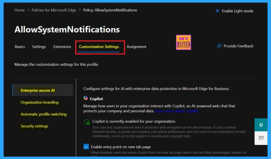Click 'Configure settings for AI with enterprise data protection' text
This screenshot has width=271, height=159.
(x=156, y=89)
